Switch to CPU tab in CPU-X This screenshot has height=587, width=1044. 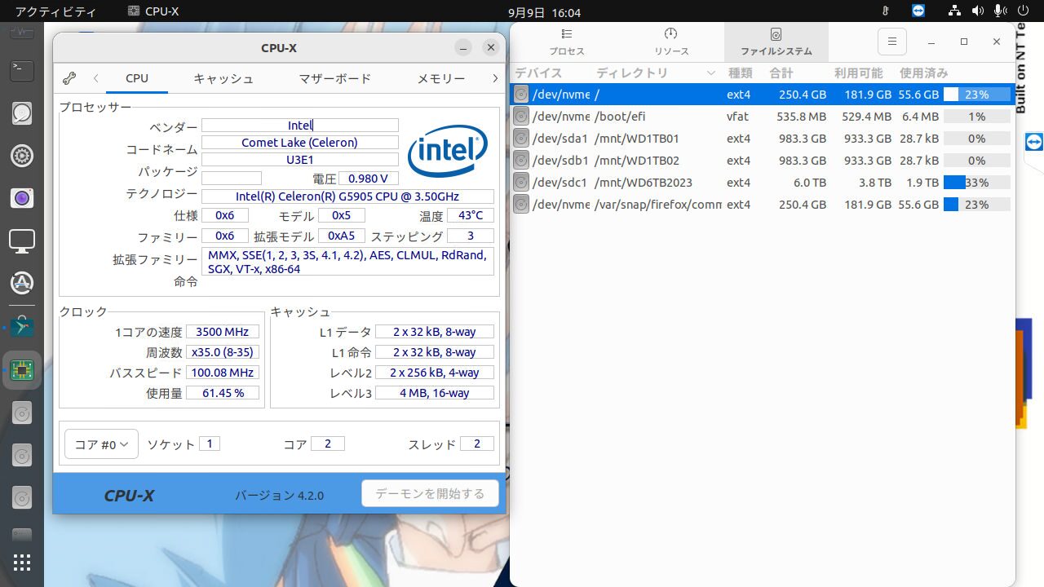[137, 78]
